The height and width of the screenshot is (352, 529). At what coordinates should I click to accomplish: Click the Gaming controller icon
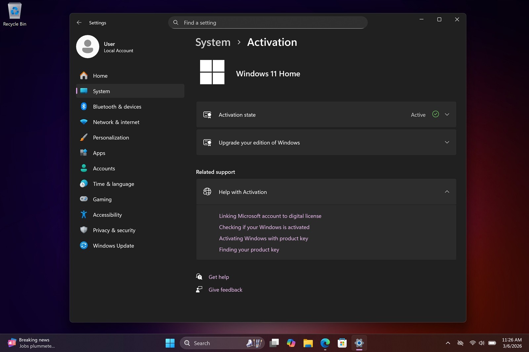[x=84, y=199]
